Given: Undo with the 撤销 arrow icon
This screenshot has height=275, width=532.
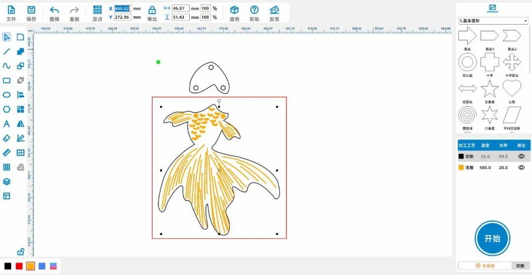Looking at the screenshot, I should tap(54, 10).
